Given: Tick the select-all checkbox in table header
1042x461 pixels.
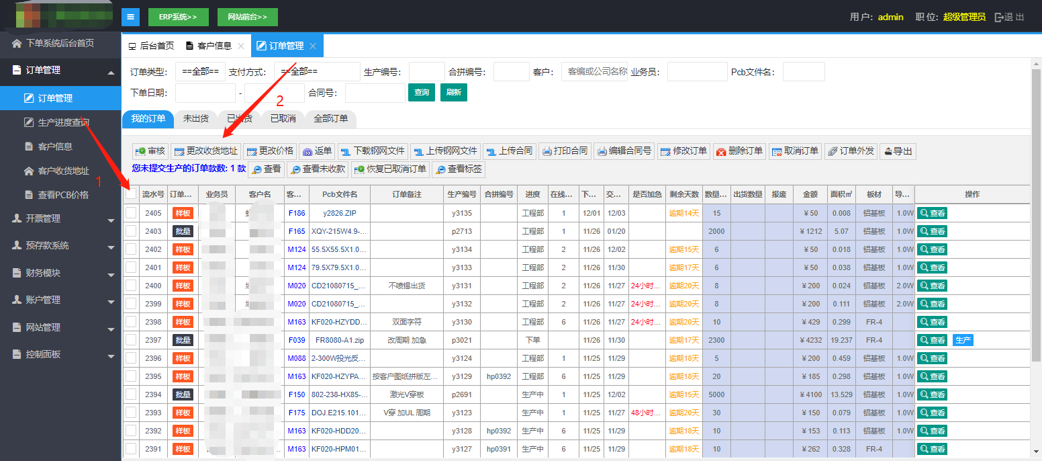Looking at the screenshot, I should pyautogui.click(x=131, y=194).
